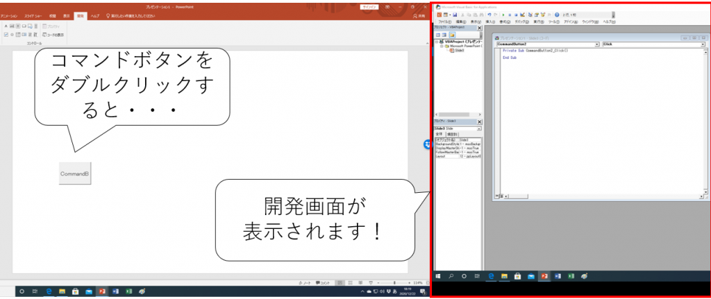Viewport: 711px width, 299px height.
Task: Switch to the スライドショー tab in PowerPoint
Action: click(x=33, y=15)
